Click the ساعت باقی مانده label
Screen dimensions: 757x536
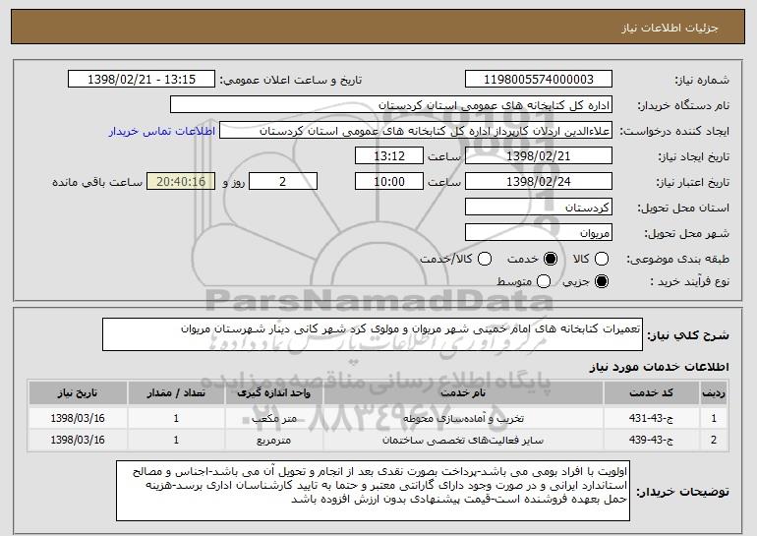pyautogui.click(x=97, y=182)
